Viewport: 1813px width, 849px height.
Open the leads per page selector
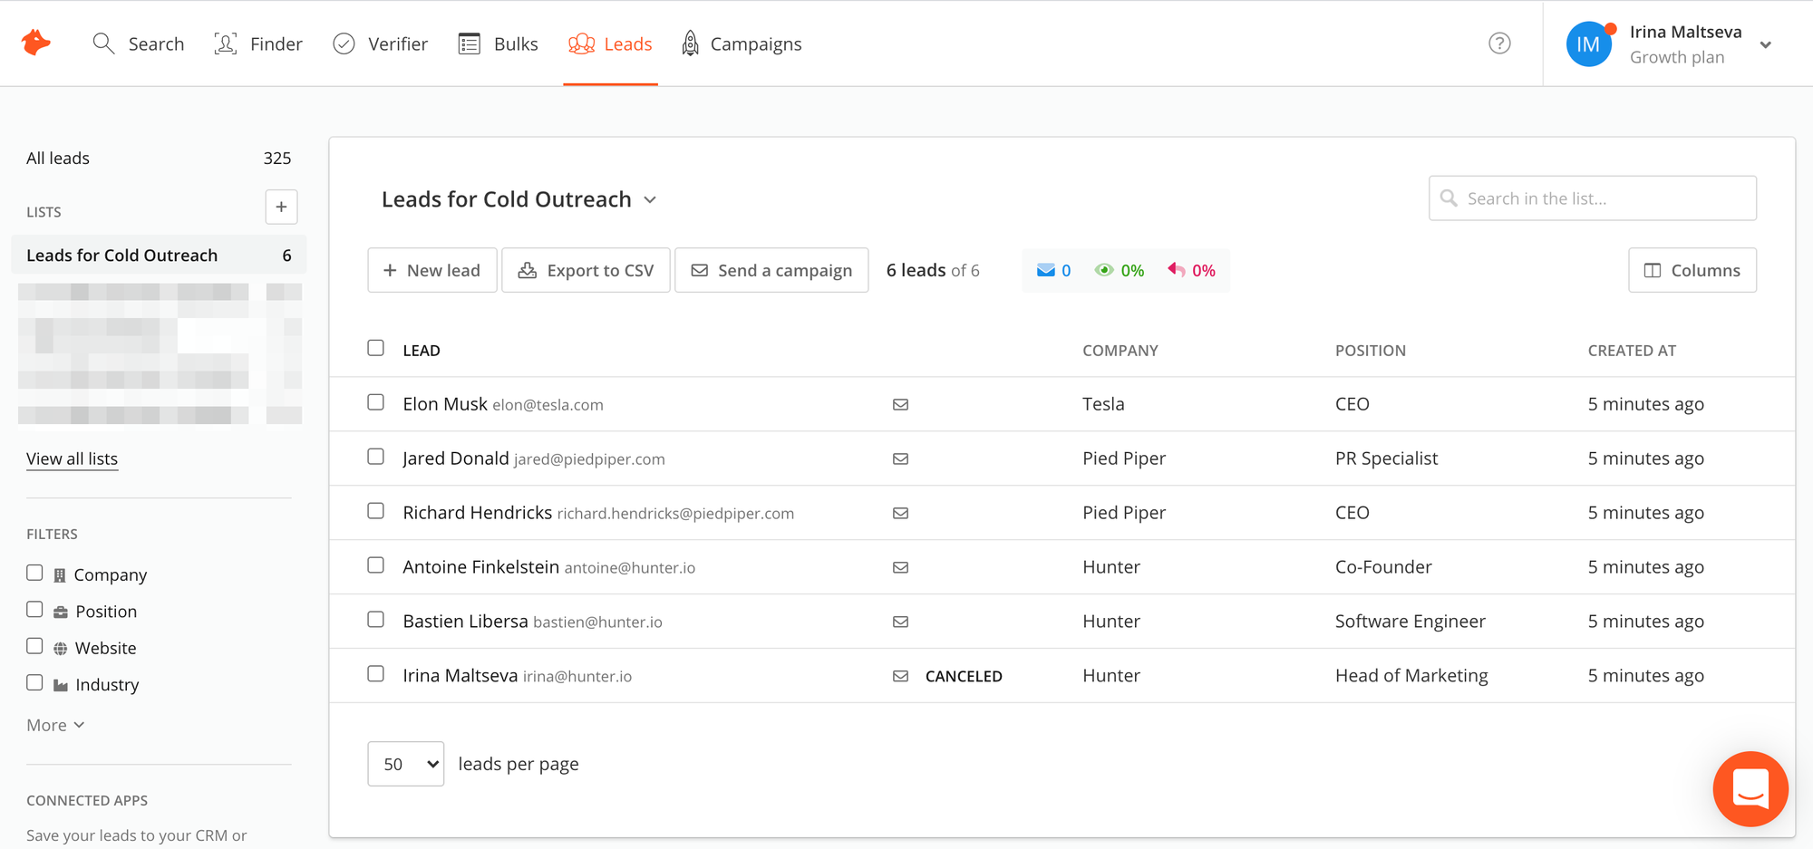406,764
